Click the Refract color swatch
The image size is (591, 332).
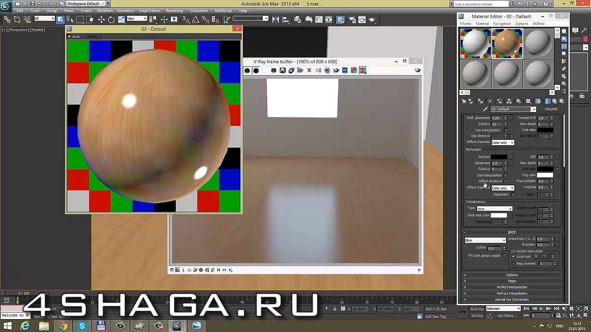coord(499,157)
